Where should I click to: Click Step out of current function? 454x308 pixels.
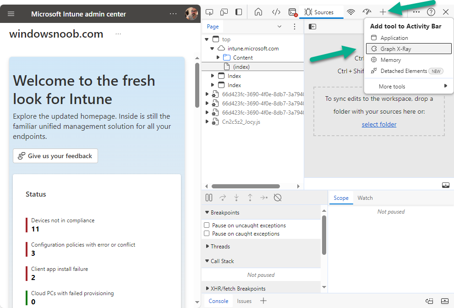[x=250, y=198]
